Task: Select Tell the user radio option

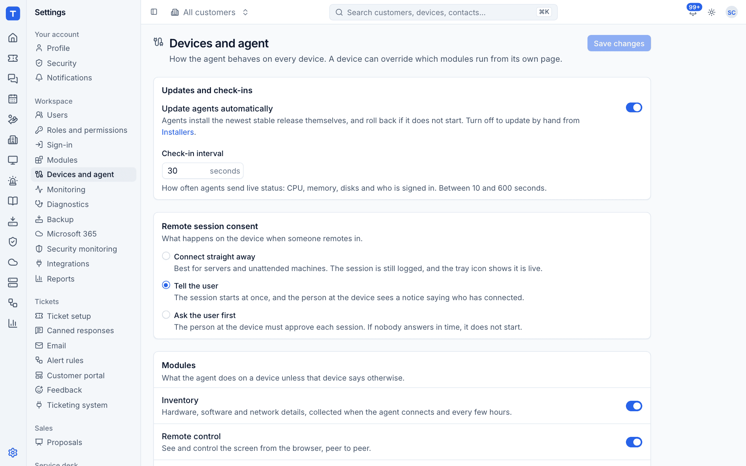Action: point(166,285)
